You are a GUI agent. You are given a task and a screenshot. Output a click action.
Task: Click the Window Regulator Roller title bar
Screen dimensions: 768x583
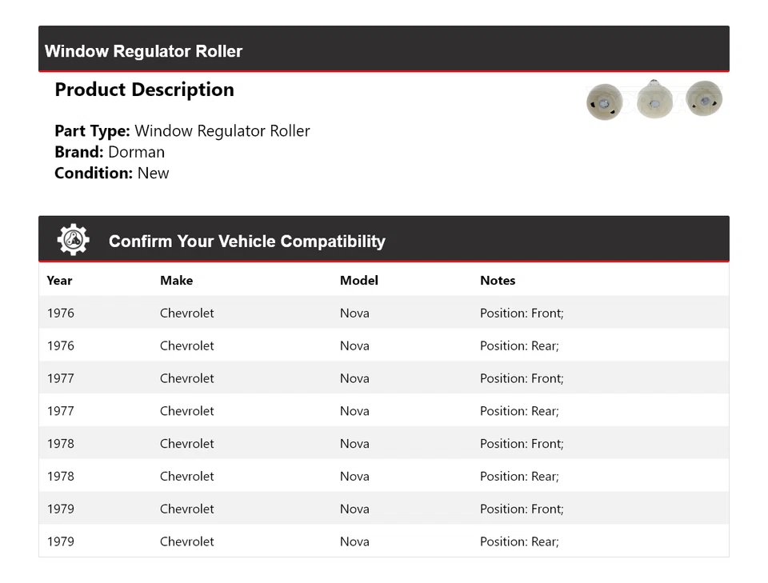pos(143,51)
